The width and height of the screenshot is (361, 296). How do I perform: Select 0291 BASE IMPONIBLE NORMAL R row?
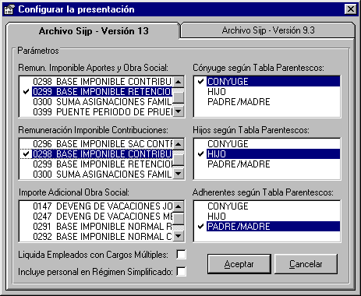point(96,227)
